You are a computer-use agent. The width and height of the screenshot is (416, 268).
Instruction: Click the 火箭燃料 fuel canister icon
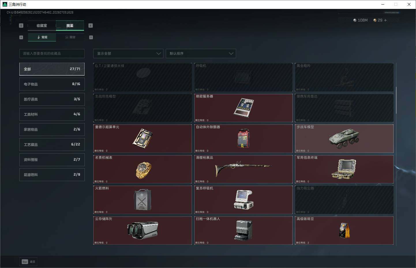click(x=142, y=200)
